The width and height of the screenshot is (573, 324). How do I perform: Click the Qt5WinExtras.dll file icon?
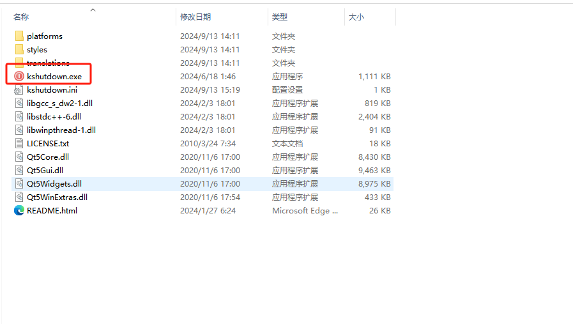coord(19,197)
